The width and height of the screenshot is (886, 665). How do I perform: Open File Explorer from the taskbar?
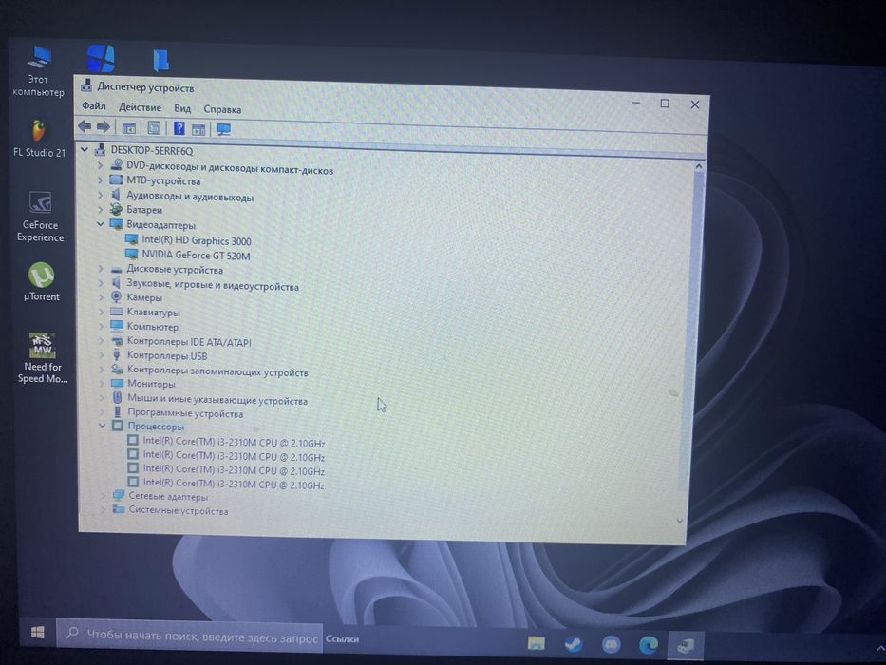(536, 643)
